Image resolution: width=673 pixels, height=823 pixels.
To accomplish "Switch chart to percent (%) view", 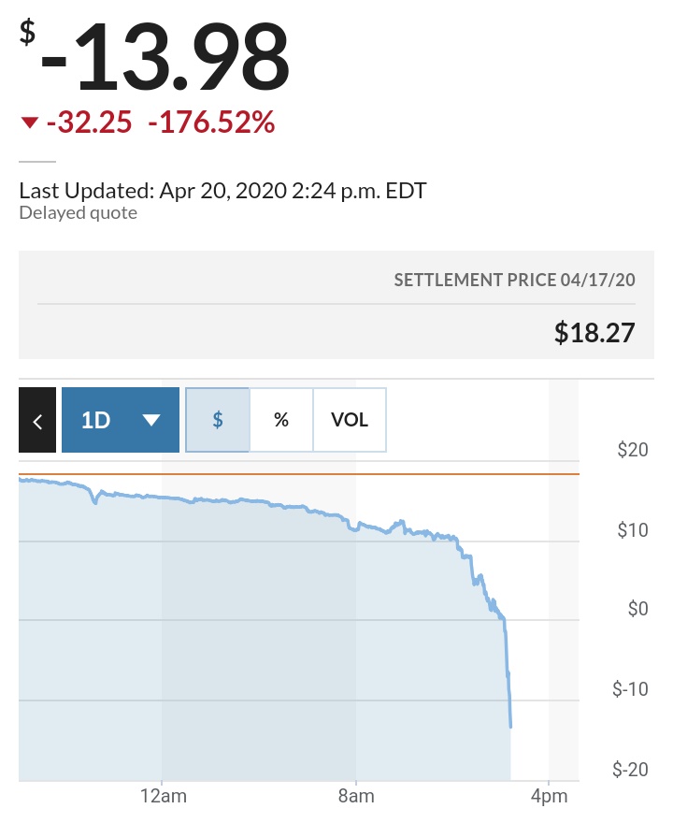I will click(281, 420).
